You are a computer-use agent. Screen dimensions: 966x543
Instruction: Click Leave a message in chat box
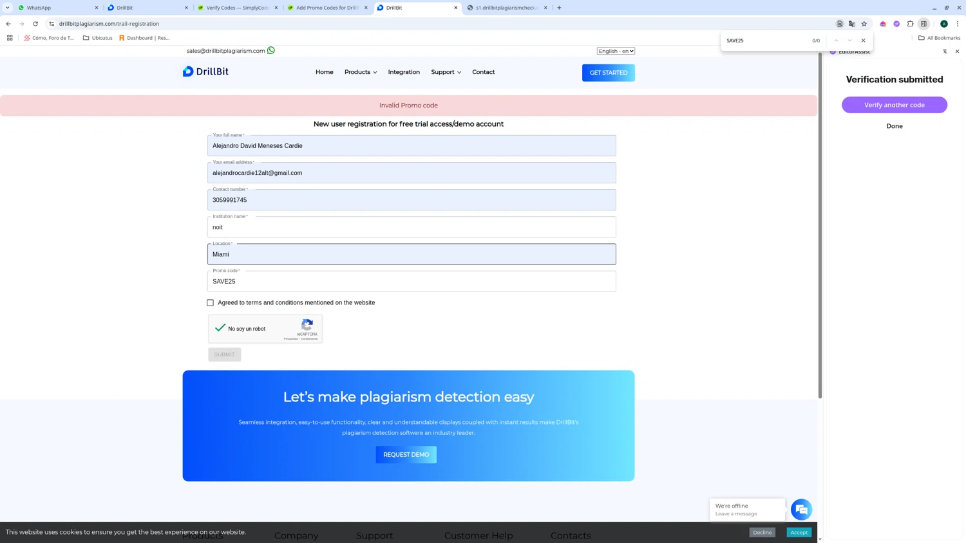pos(736,514)
